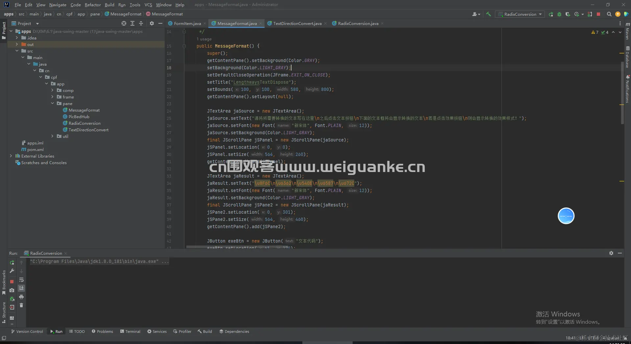Toggle soft-wrap in Run console
631x344 pixels.
[x=21, y=280]
